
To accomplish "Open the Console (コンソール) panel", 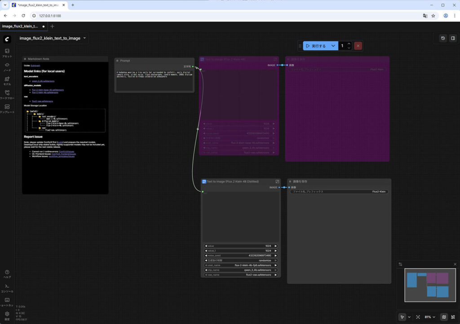I will point(7,288).
